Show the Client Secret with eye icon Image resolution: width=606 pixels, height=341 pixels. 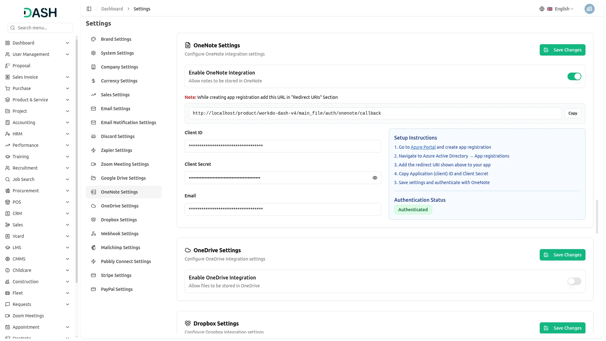(x=375, y=178)
